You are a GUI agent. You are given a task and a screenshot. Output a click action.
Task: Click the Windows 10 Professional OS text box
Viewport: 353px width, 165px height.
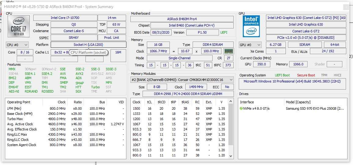[x=292, y=84]
